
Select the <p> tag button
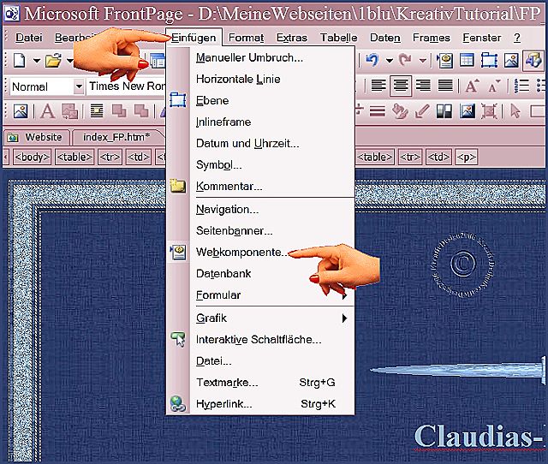pos(466,158)
